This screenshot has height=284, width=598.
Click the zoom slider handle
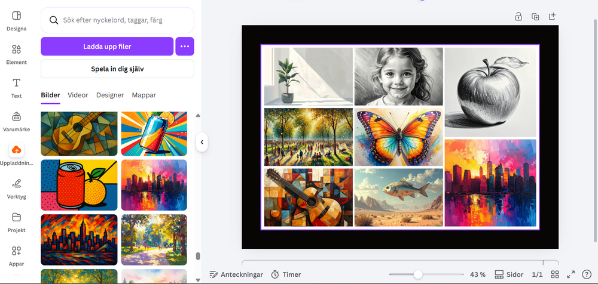tap(418, 274)
